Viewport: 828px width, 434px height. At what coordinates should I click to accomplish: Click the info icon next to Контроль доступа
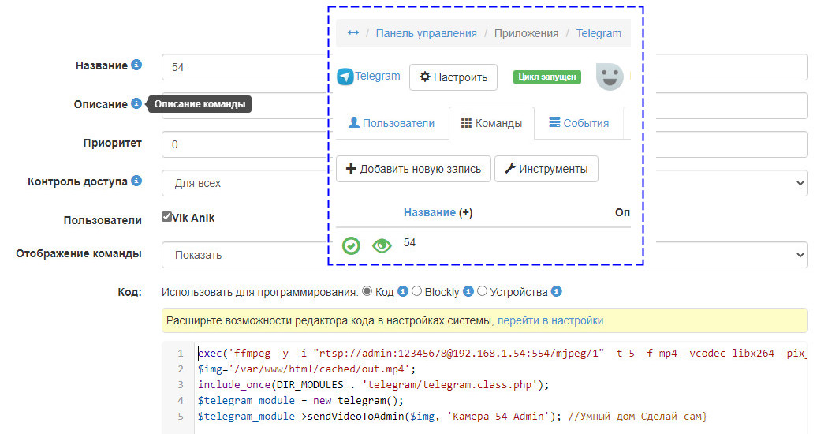tap(136, 181)
